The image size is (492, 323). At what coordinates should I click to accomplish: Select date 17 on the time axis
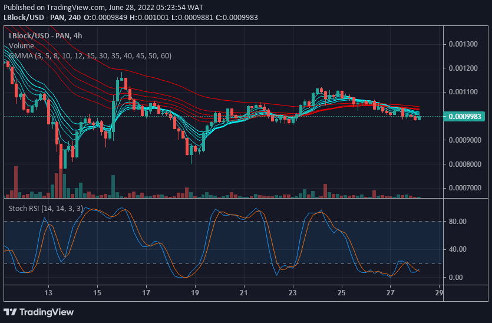point(146,293)
